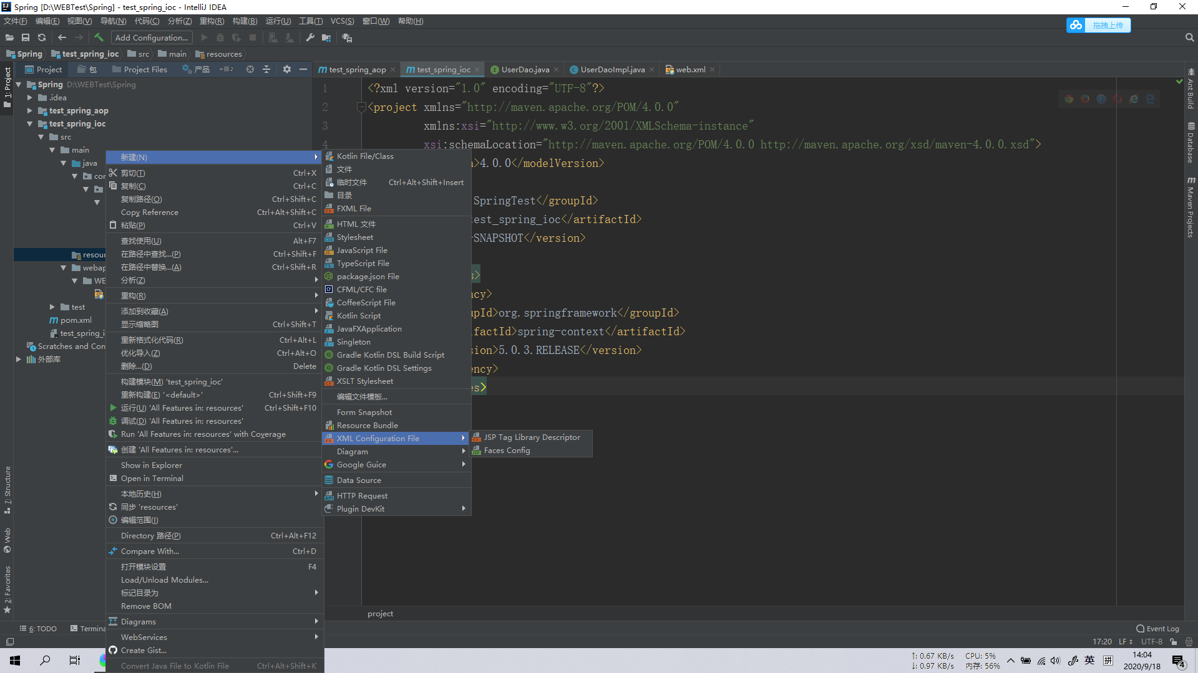Open the Ant Build tool window
The width and height of the screenshot is (1198, 673).
pyautogui.click(x=1191, y=88)
